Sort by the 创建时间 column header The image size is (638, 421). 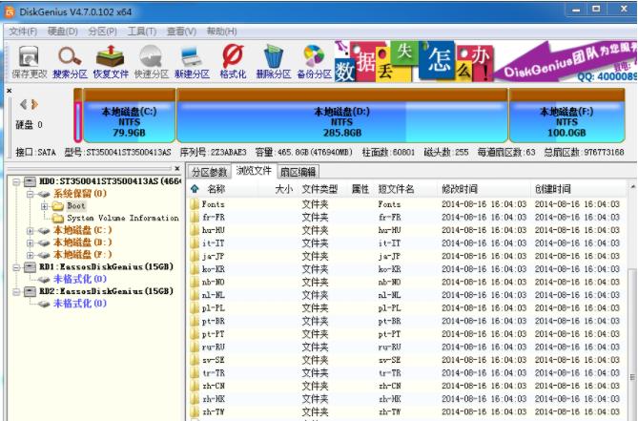552,189
